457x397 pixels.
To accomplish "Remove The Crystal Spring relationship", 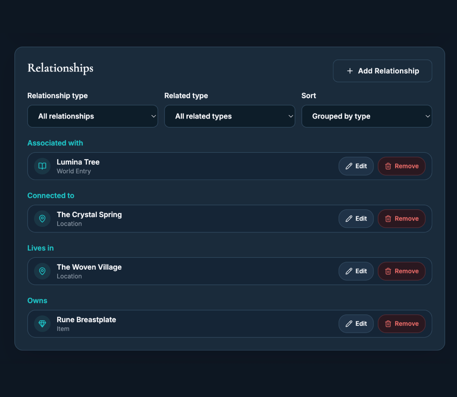I will [x=401, y=218].
